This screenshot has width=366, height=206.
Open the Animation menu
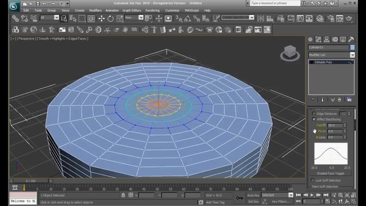(112, 10)
